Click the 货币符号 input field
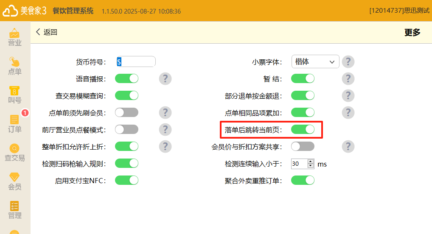 (136, 61)
